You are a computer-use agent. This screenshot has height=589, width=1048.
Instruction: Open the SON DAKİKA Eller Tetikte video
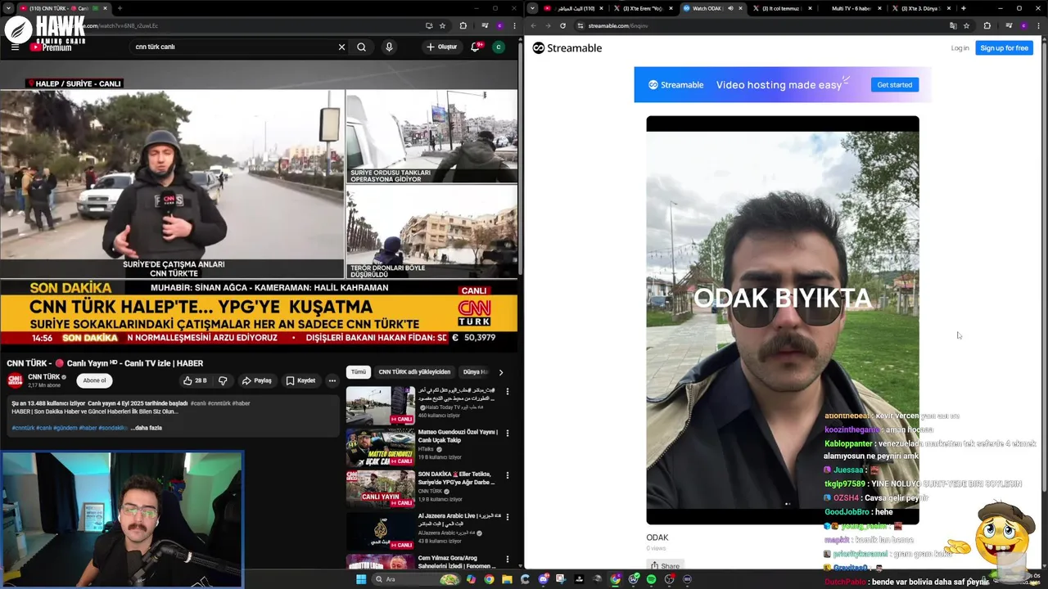(380, 488)
